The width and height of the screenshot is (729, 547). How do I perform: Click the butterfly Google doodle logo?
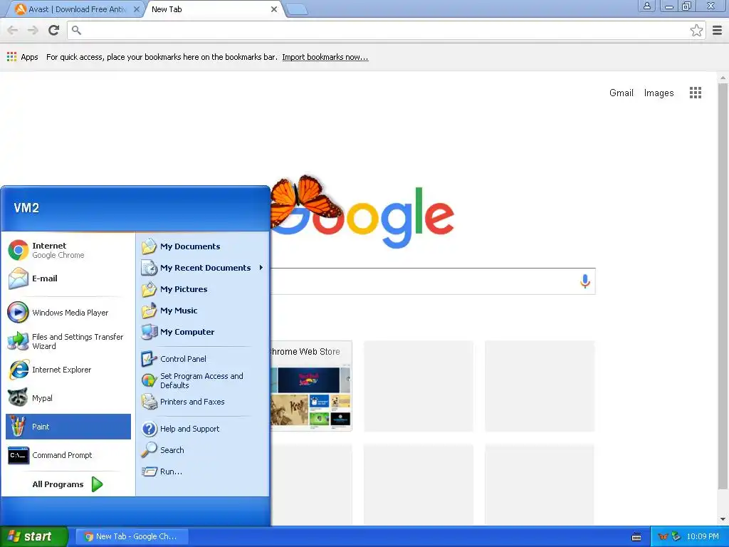(x=362, y=213)
